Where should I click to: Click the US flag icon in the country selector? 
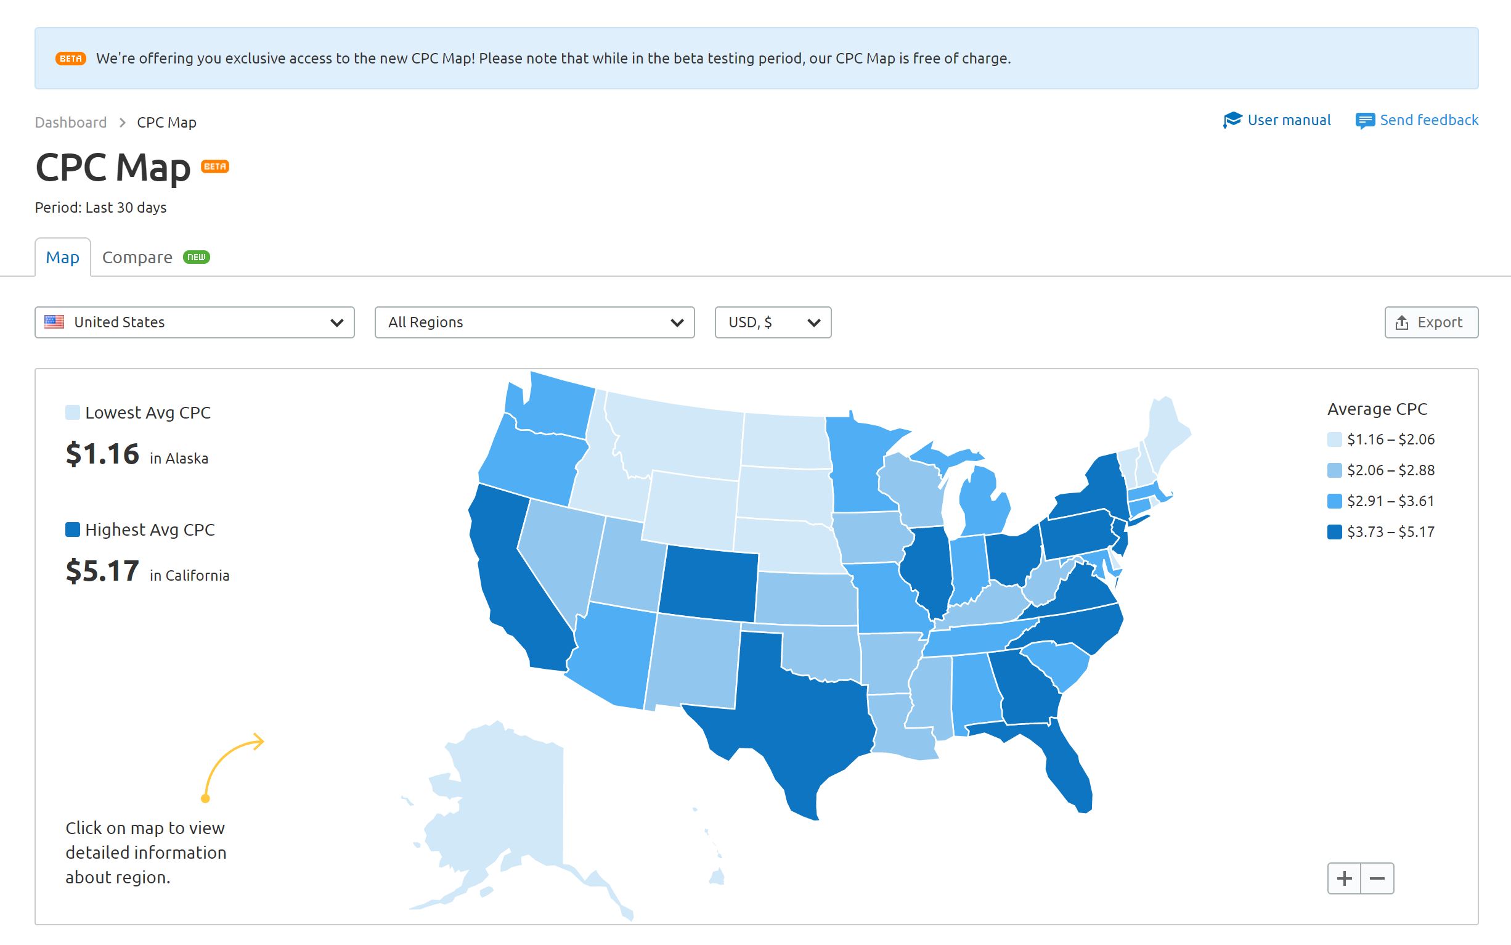tap(55, 322)
